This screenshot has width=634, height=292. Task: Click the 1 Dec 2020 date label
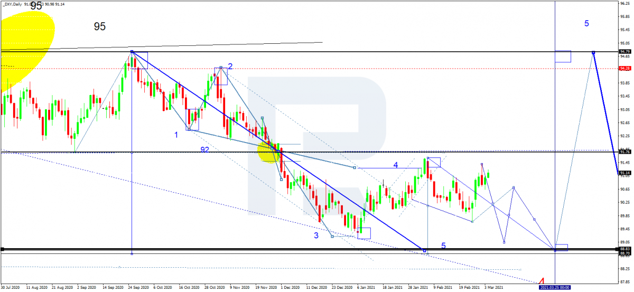(x=290, y=288)
